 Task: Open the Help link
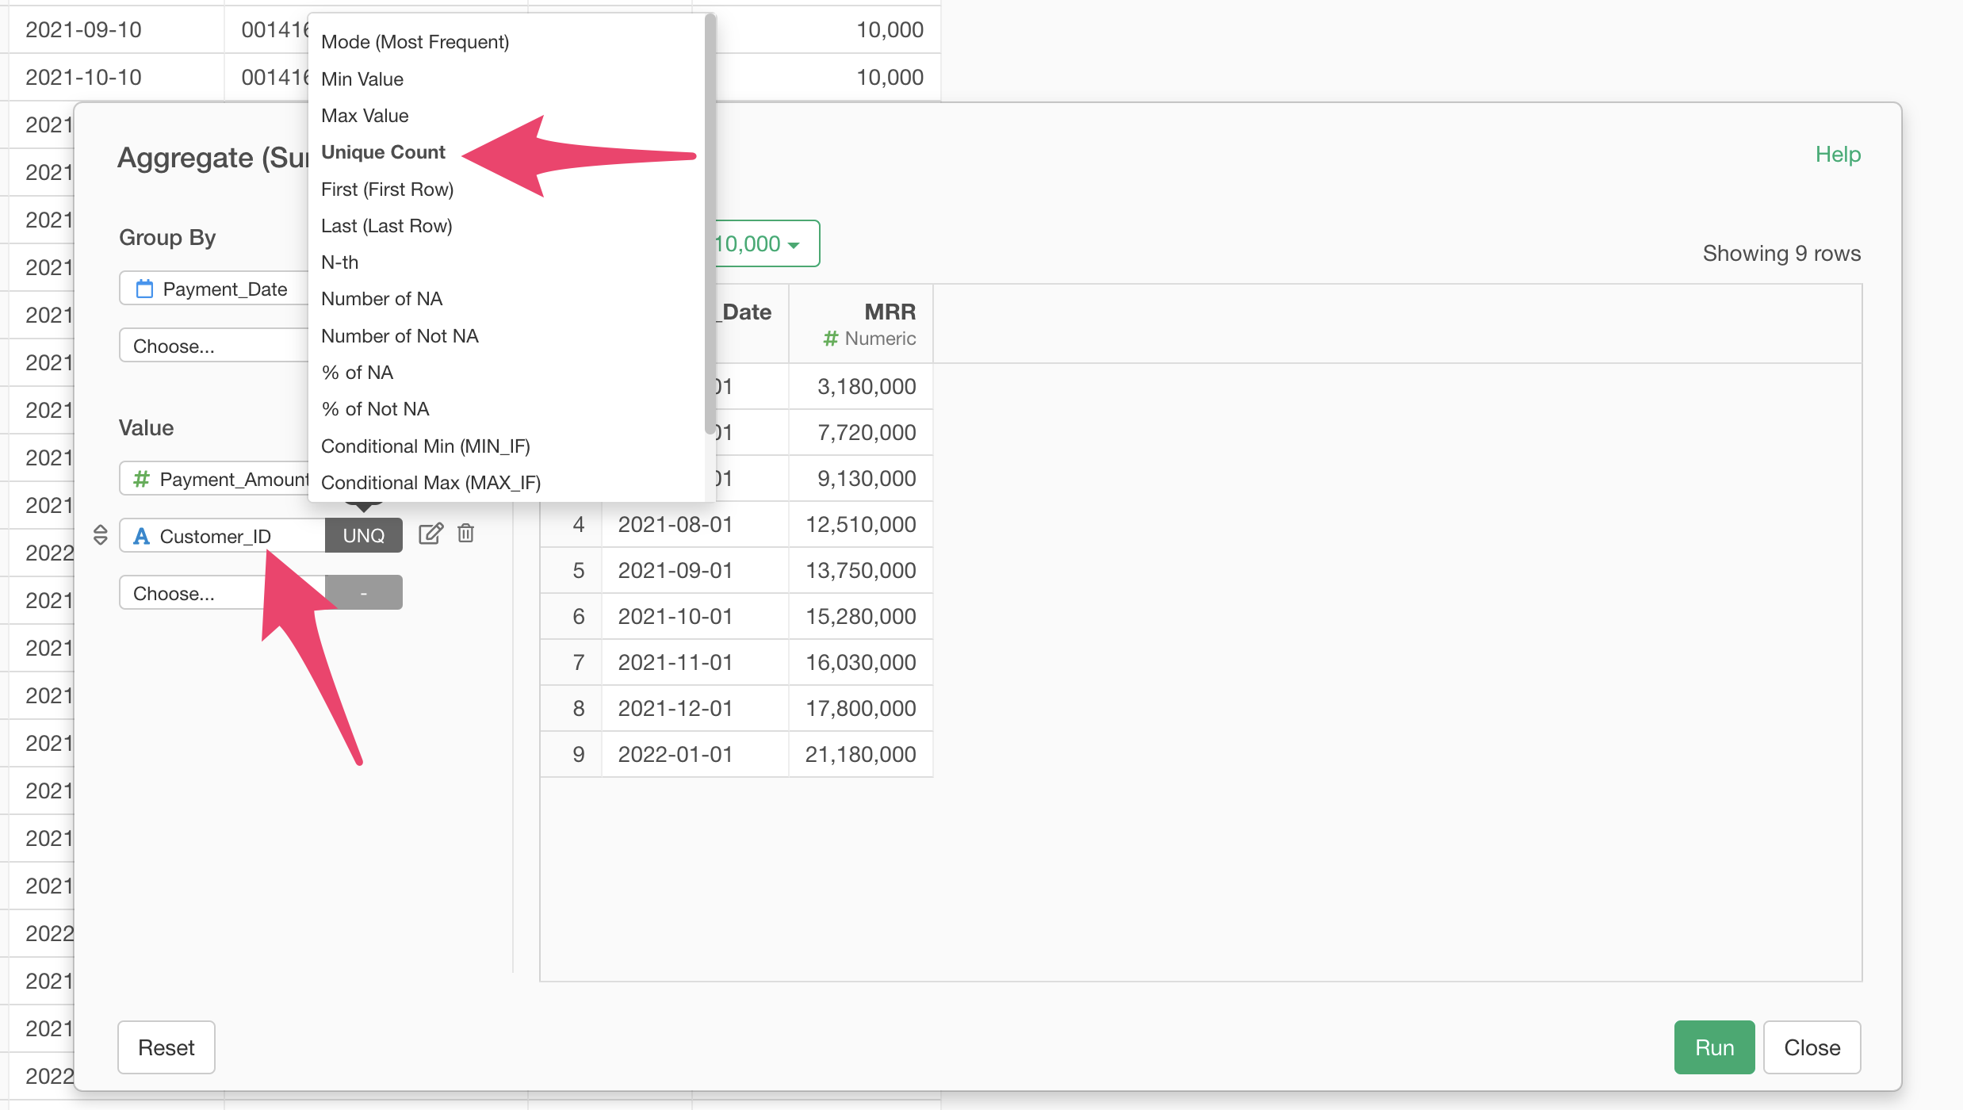click(1838, 155)
